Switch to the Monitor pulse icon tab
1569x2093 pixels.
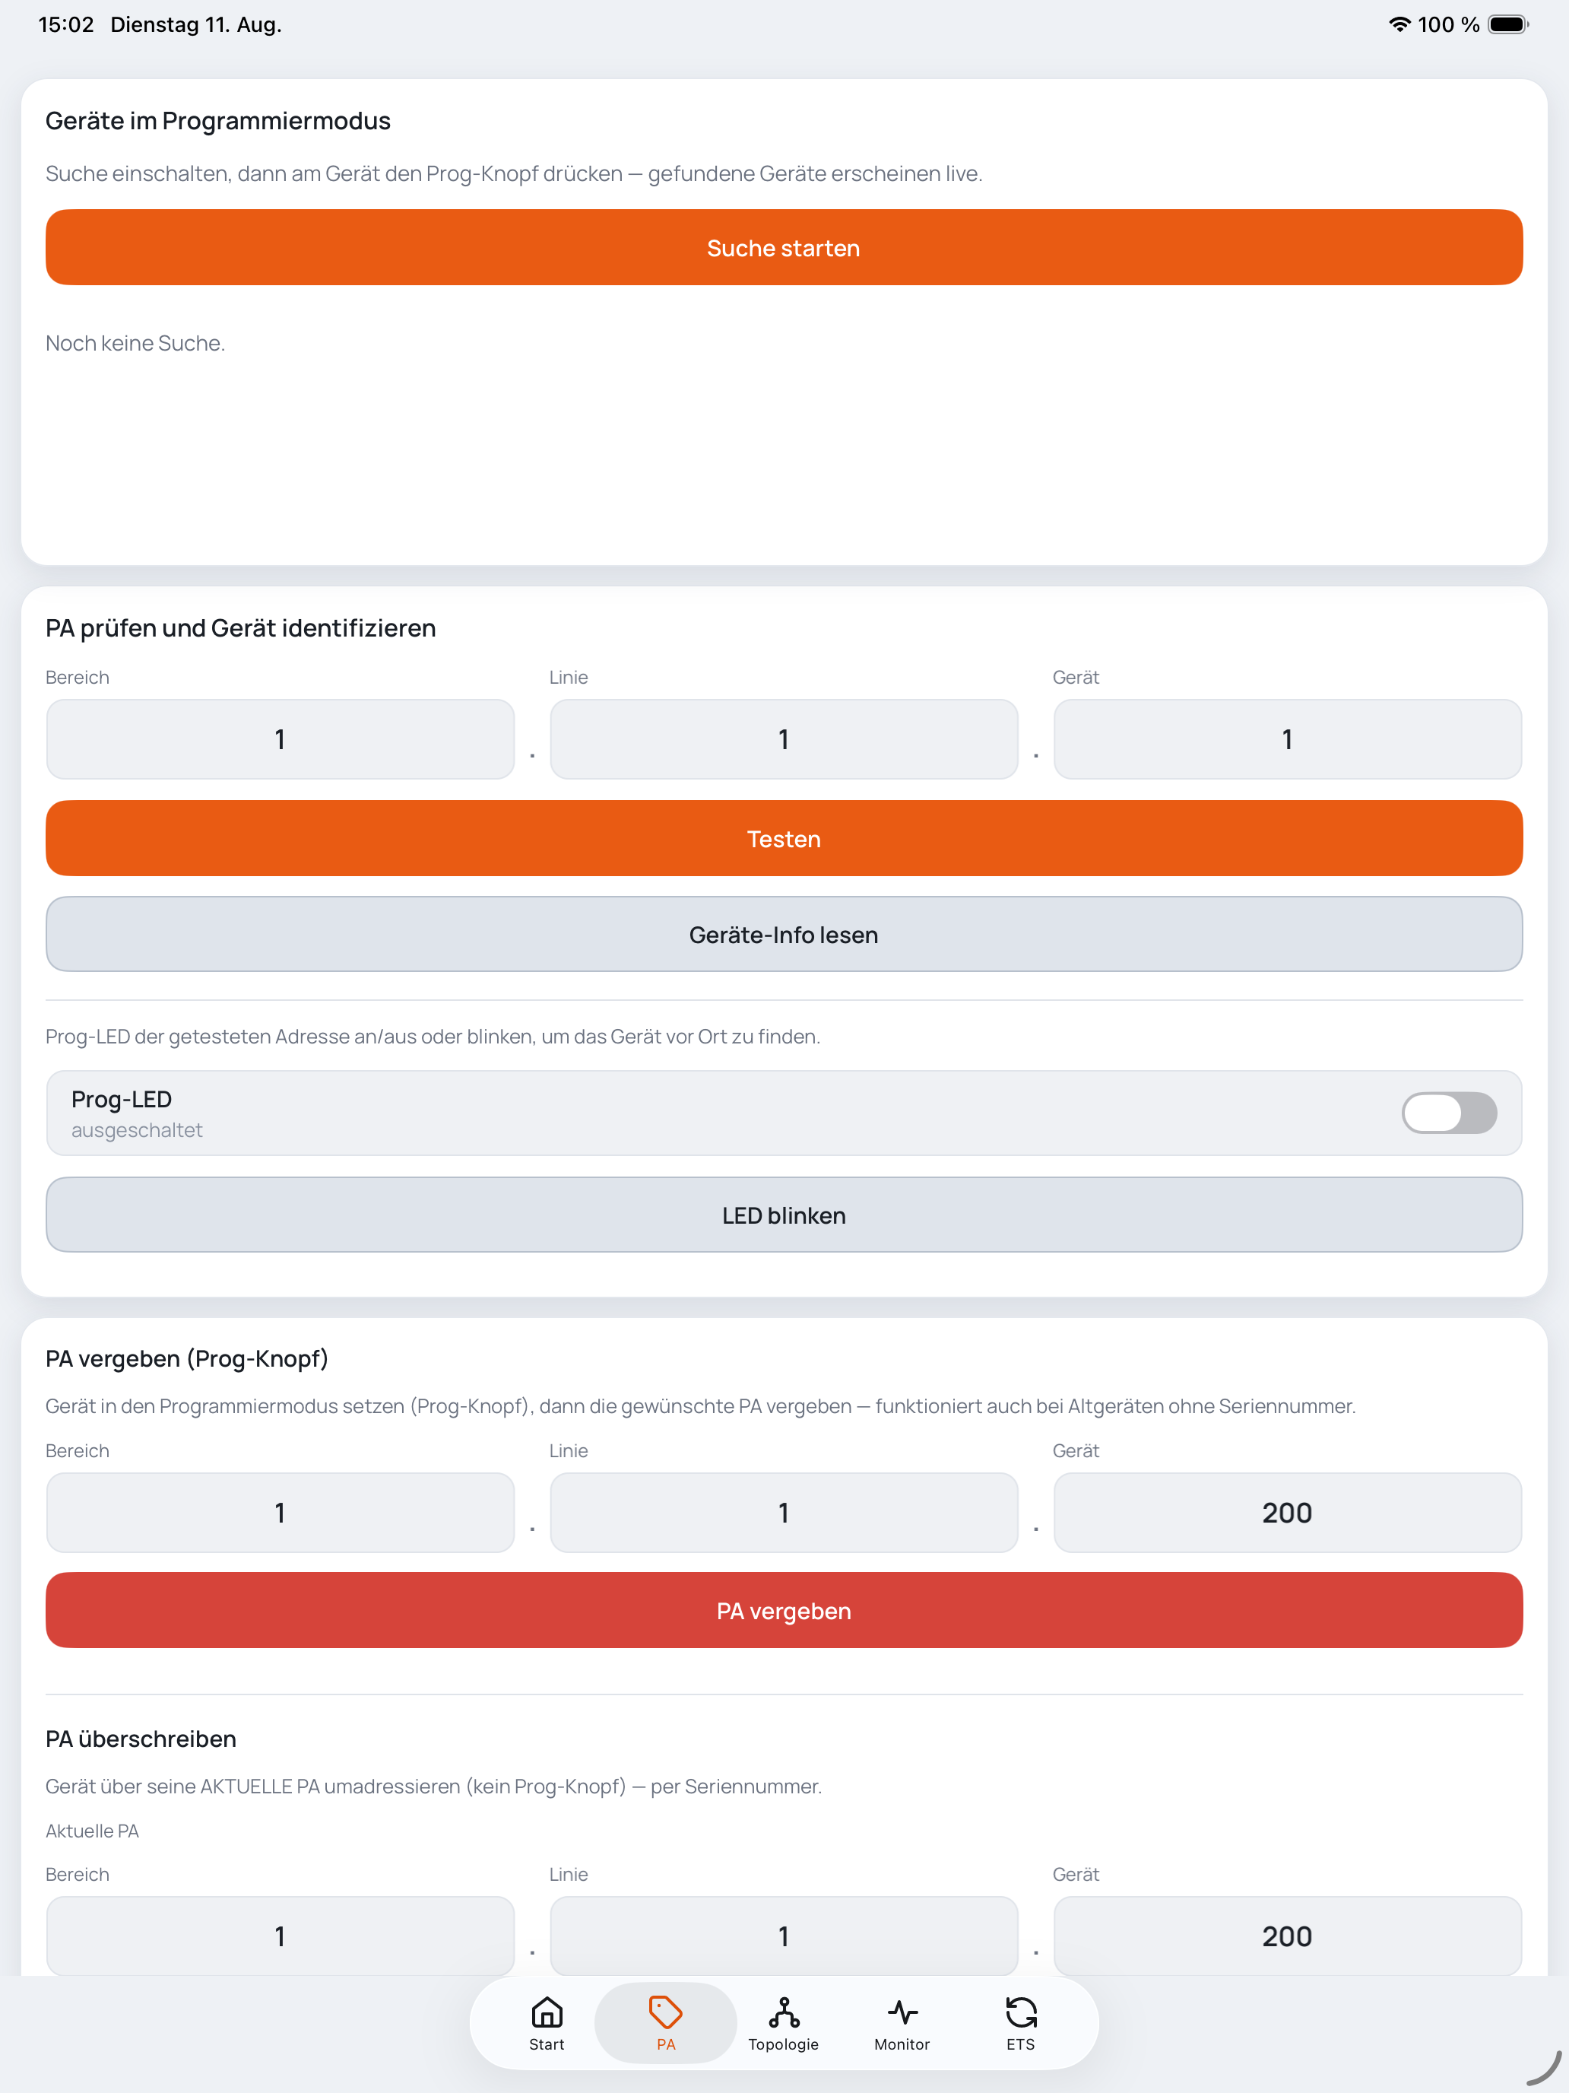coord(902,2023)
